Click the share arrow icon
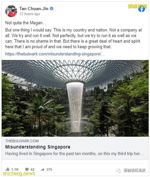150x177 pixels. click(42, 169)
